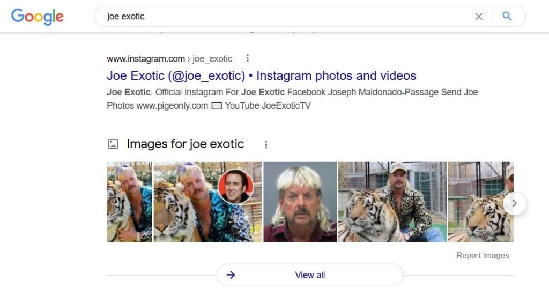
Task: Open the first tiger image thumbnail
Action: pos(130,202)
